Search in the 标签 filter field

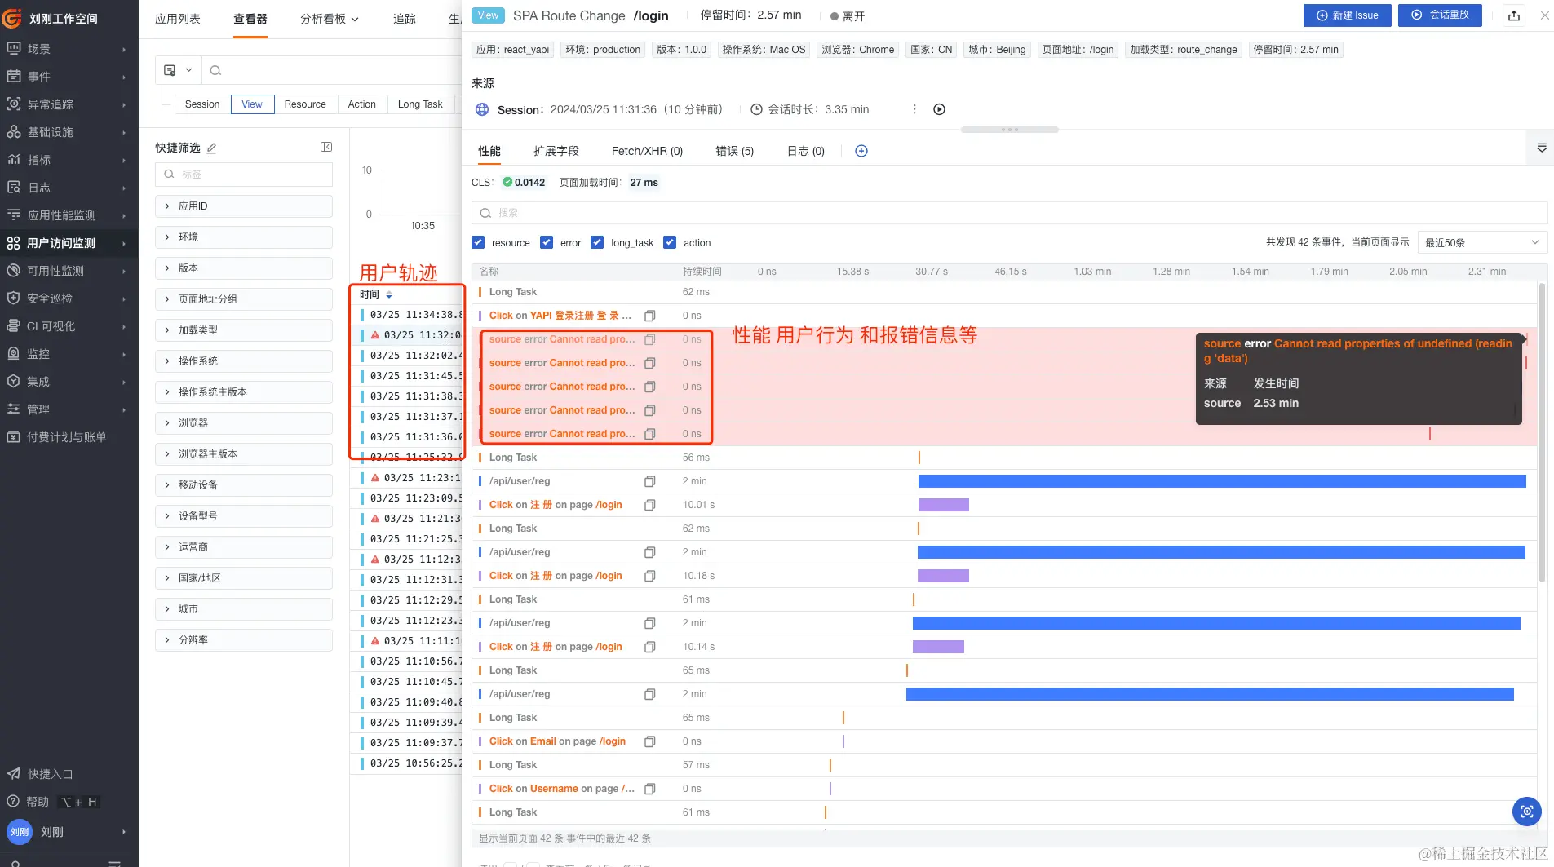(x=244, y=175)
